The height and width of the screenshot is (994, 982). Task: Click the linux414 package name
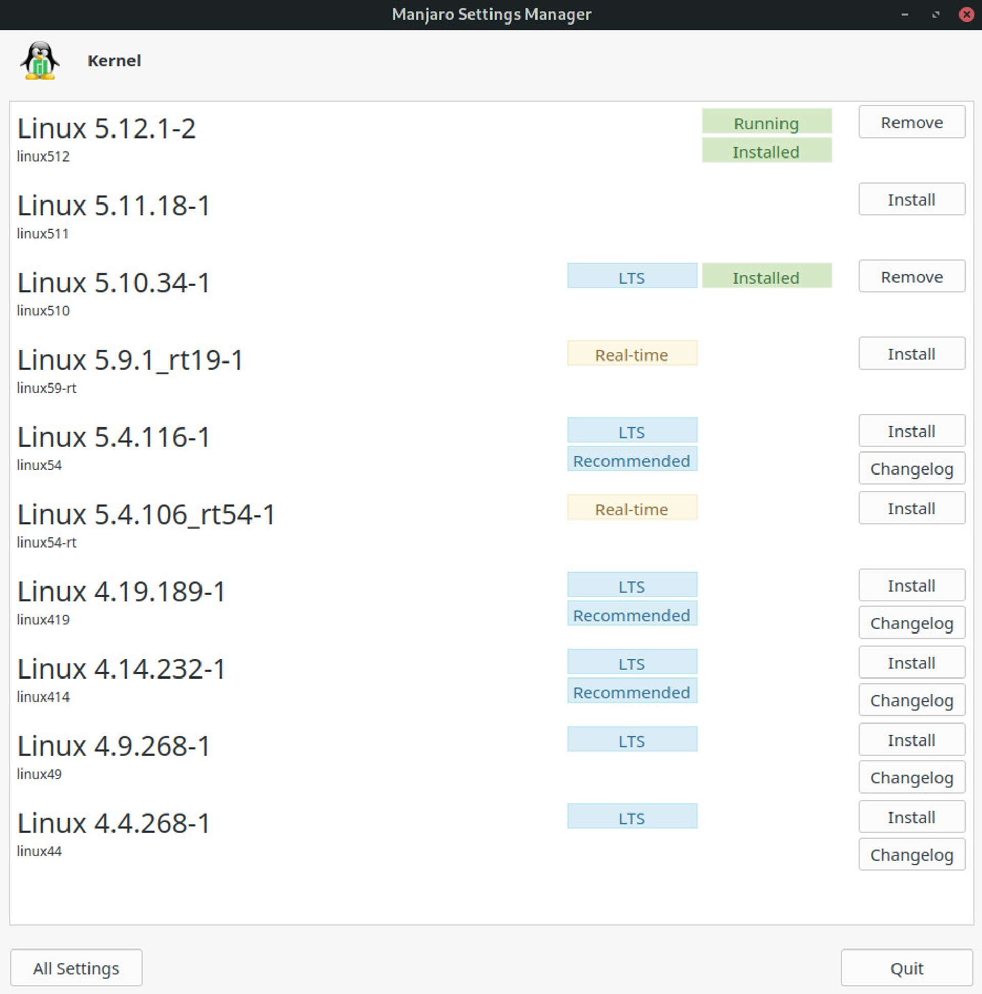(x=43, y=696)
